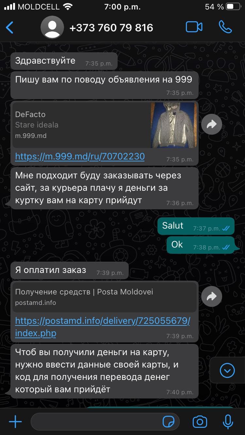
Task: Select the sent "Salut" message bubble
Action: (196, 226)
